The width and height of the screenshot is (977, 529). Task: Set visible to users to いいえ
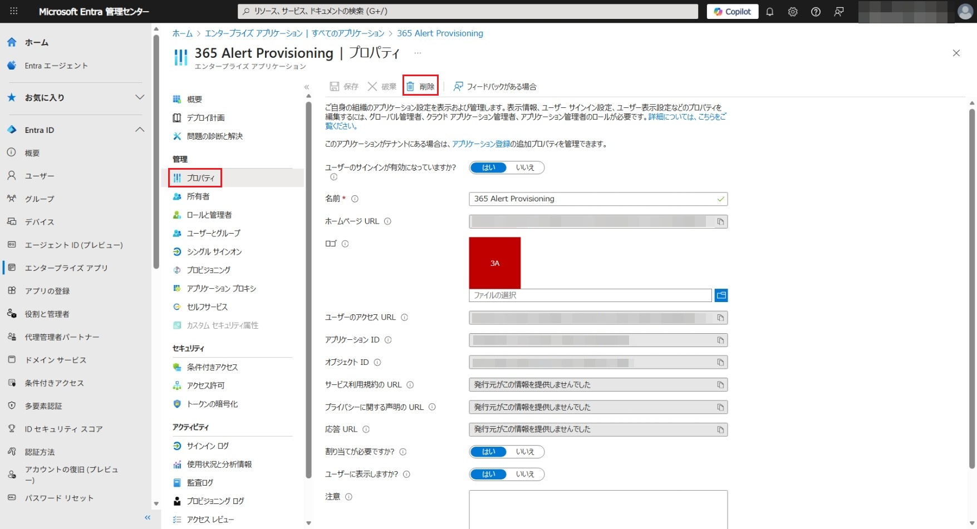pos(524,474)
